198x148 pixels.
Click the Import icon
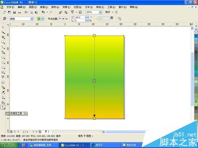coord(61,12)
